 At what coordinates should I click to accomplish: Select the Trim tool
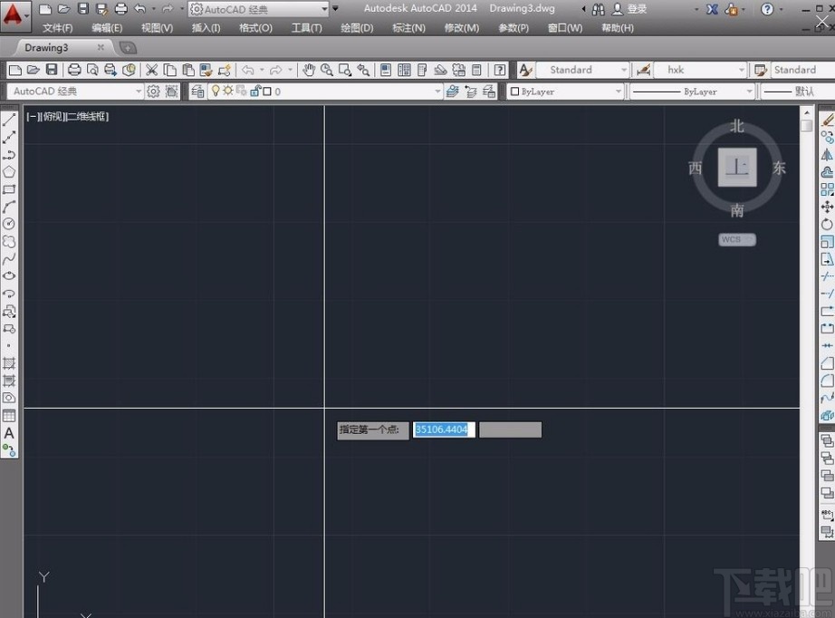(x=827, y=276)
